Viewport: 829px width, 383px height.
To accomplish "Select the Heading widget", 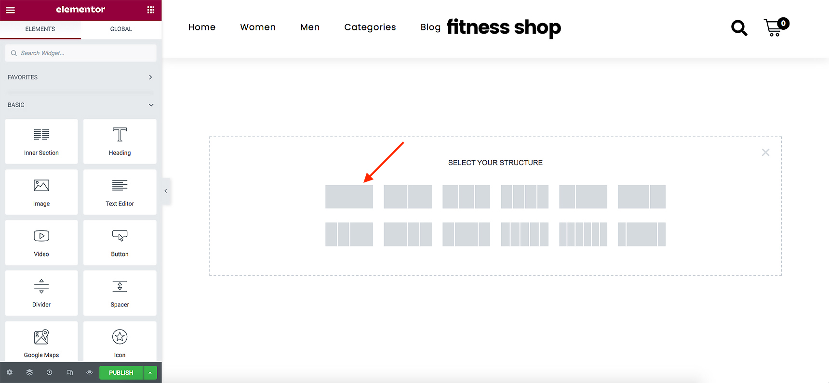I will (120, 141).
